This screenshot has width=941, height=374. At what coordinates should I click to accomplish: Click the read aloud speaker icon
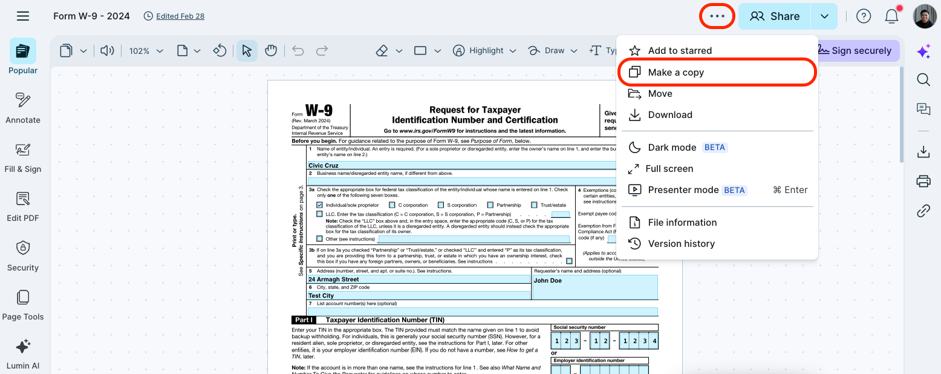point(106,51)
